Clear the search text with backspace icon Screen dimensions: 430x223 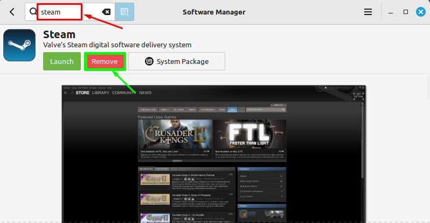[x=107, y=12]
